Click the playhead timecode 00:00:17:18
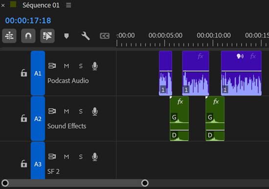The width and height of the screenshot is (269, 189). [x=28, y=21]
